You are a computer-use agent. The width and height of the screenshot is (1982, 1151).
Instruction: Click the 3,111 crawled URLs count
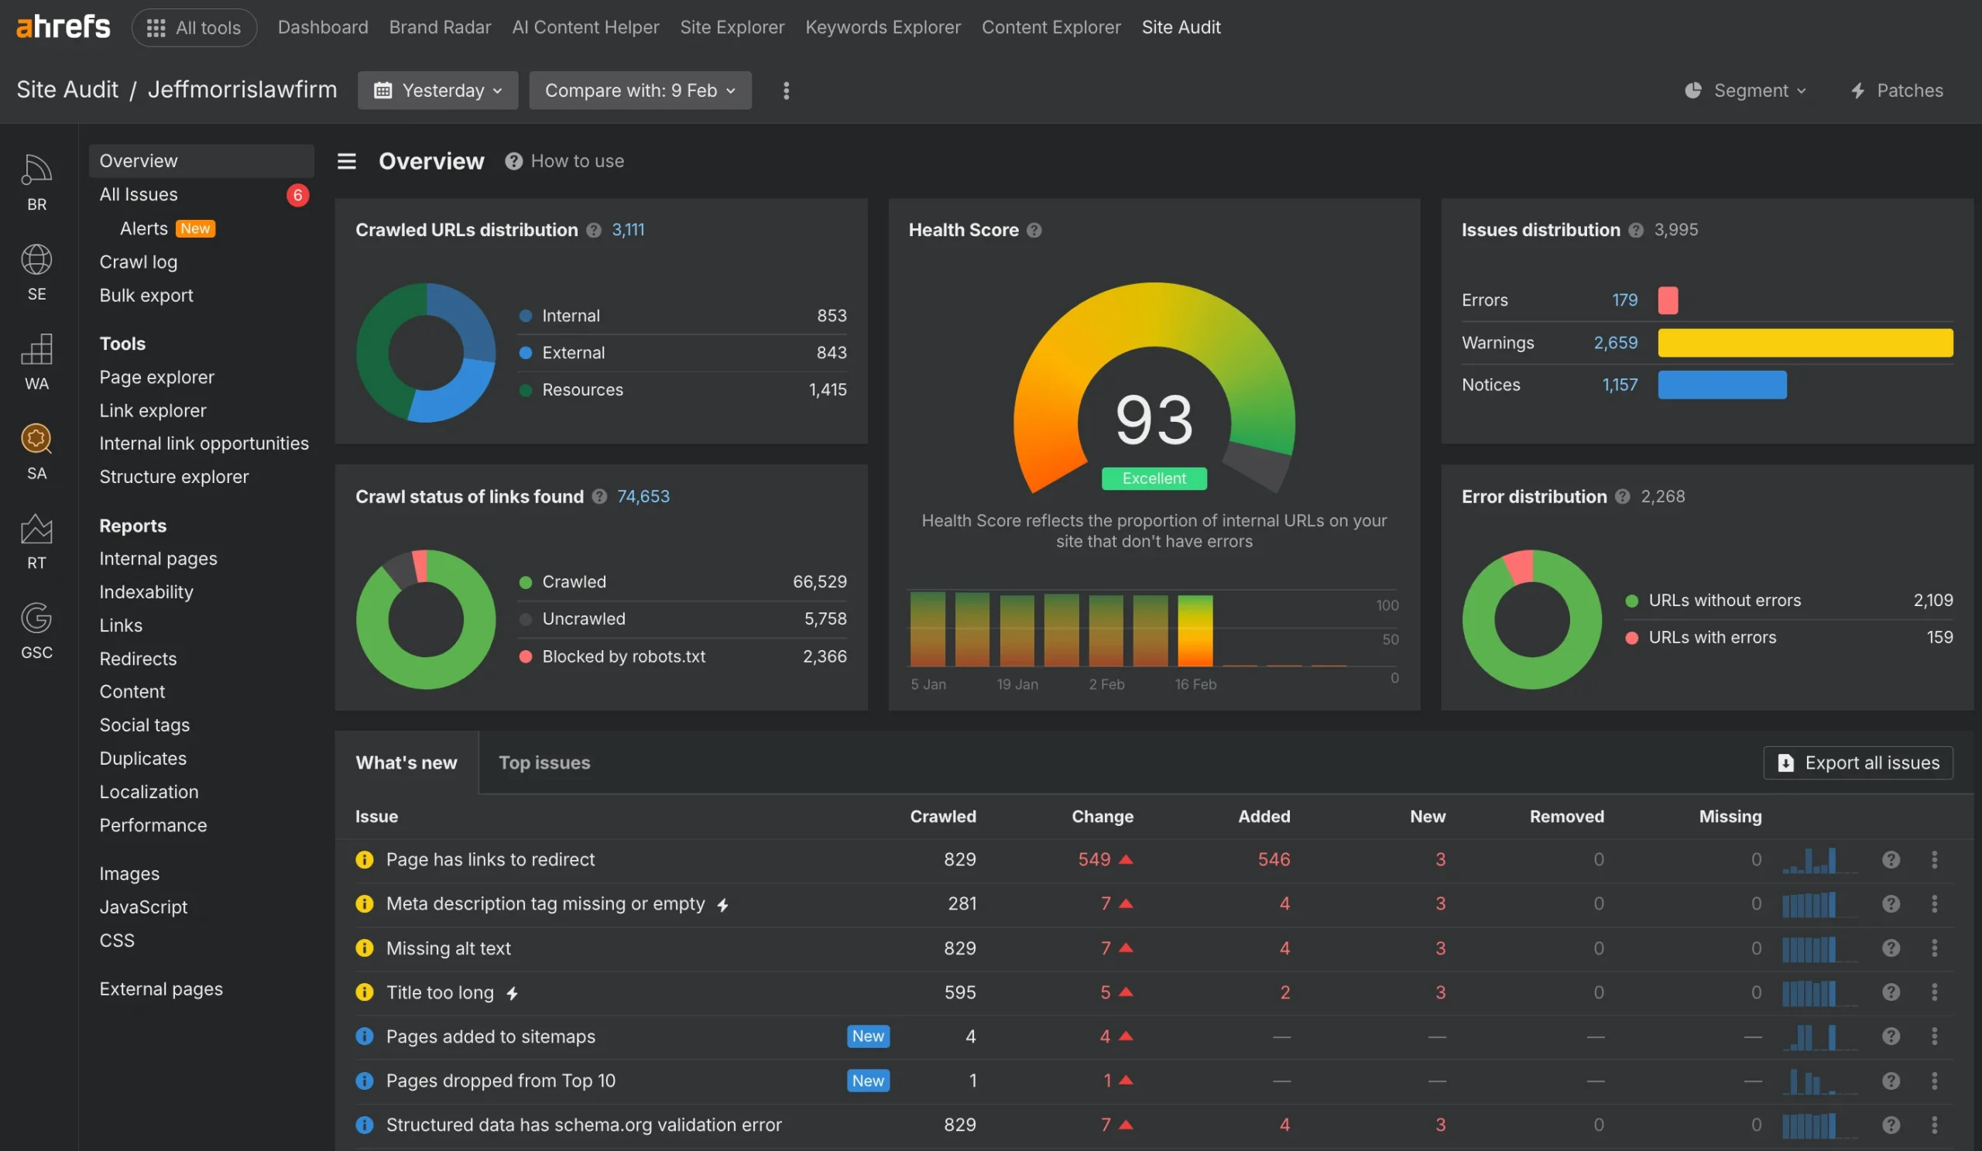click(628, 230)
